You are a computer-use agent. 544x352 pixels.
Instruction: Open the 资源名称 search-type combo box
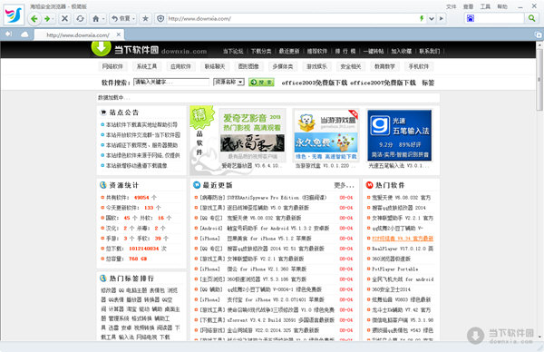pos(228,82)
